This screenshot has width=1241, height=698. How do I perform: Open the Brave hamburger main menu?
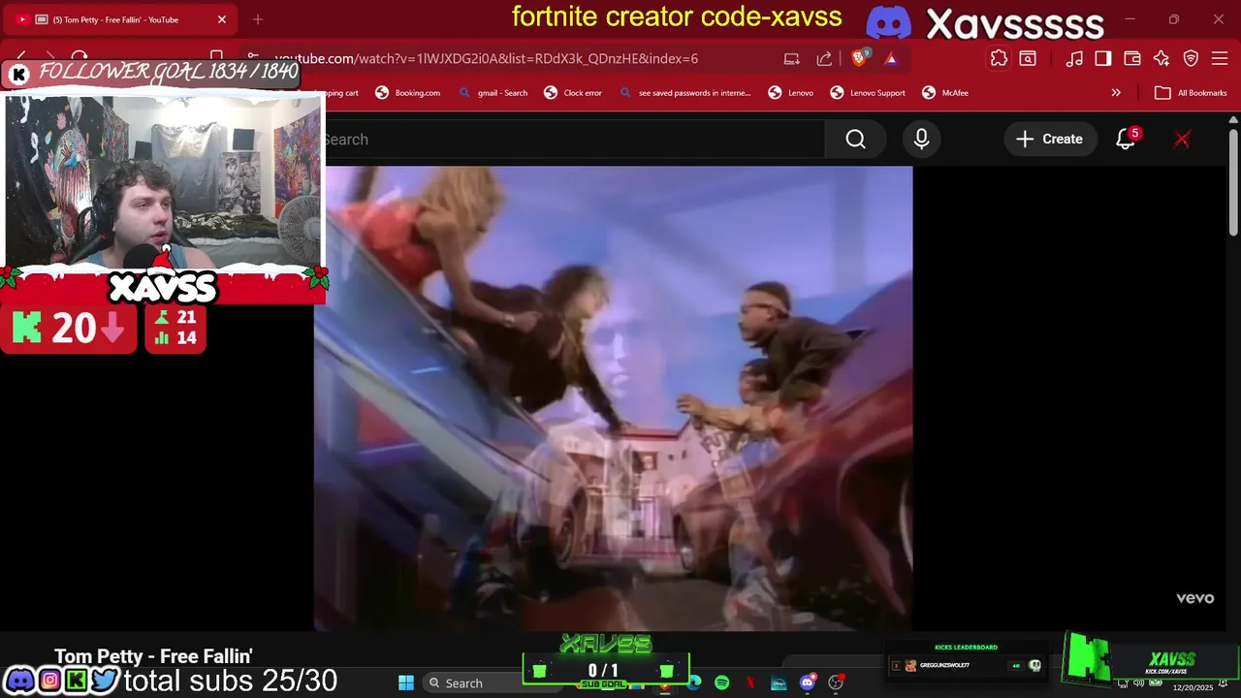tap(1221, 58)
